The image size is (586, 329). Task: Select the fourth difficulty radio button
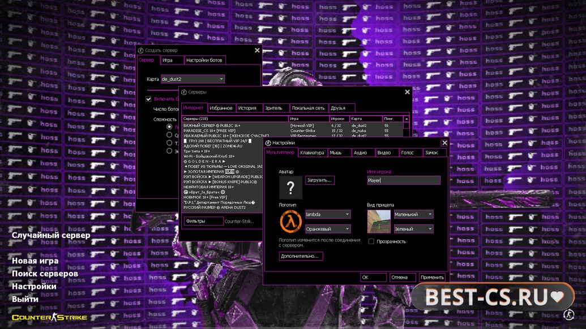169,151
